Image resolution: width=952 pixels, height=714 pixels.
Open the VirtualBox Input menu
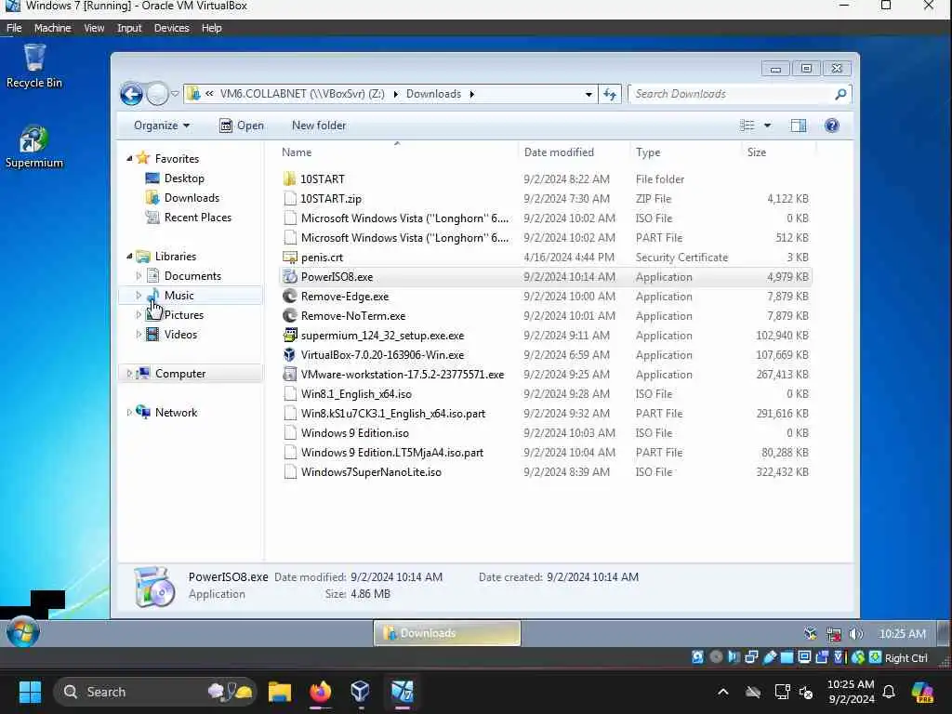(x=129, y=28)
